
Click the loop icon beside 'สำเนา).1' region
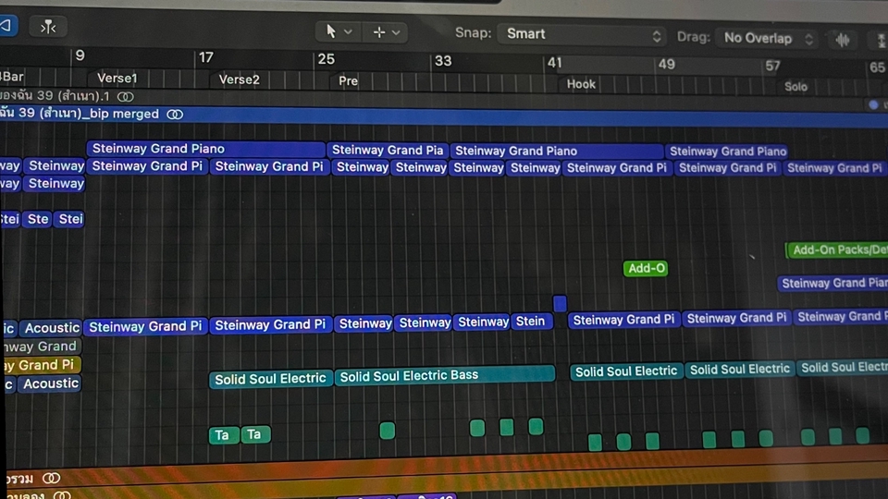click(125, 97)
